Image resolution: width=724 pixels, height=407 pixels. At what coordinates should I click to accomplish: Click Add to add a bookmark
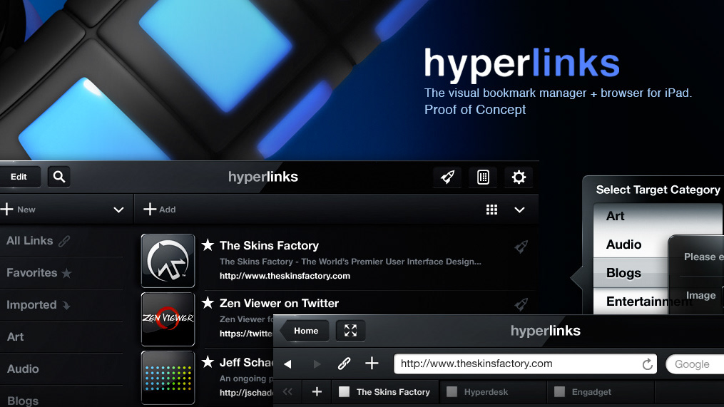(x=160, y=210)
